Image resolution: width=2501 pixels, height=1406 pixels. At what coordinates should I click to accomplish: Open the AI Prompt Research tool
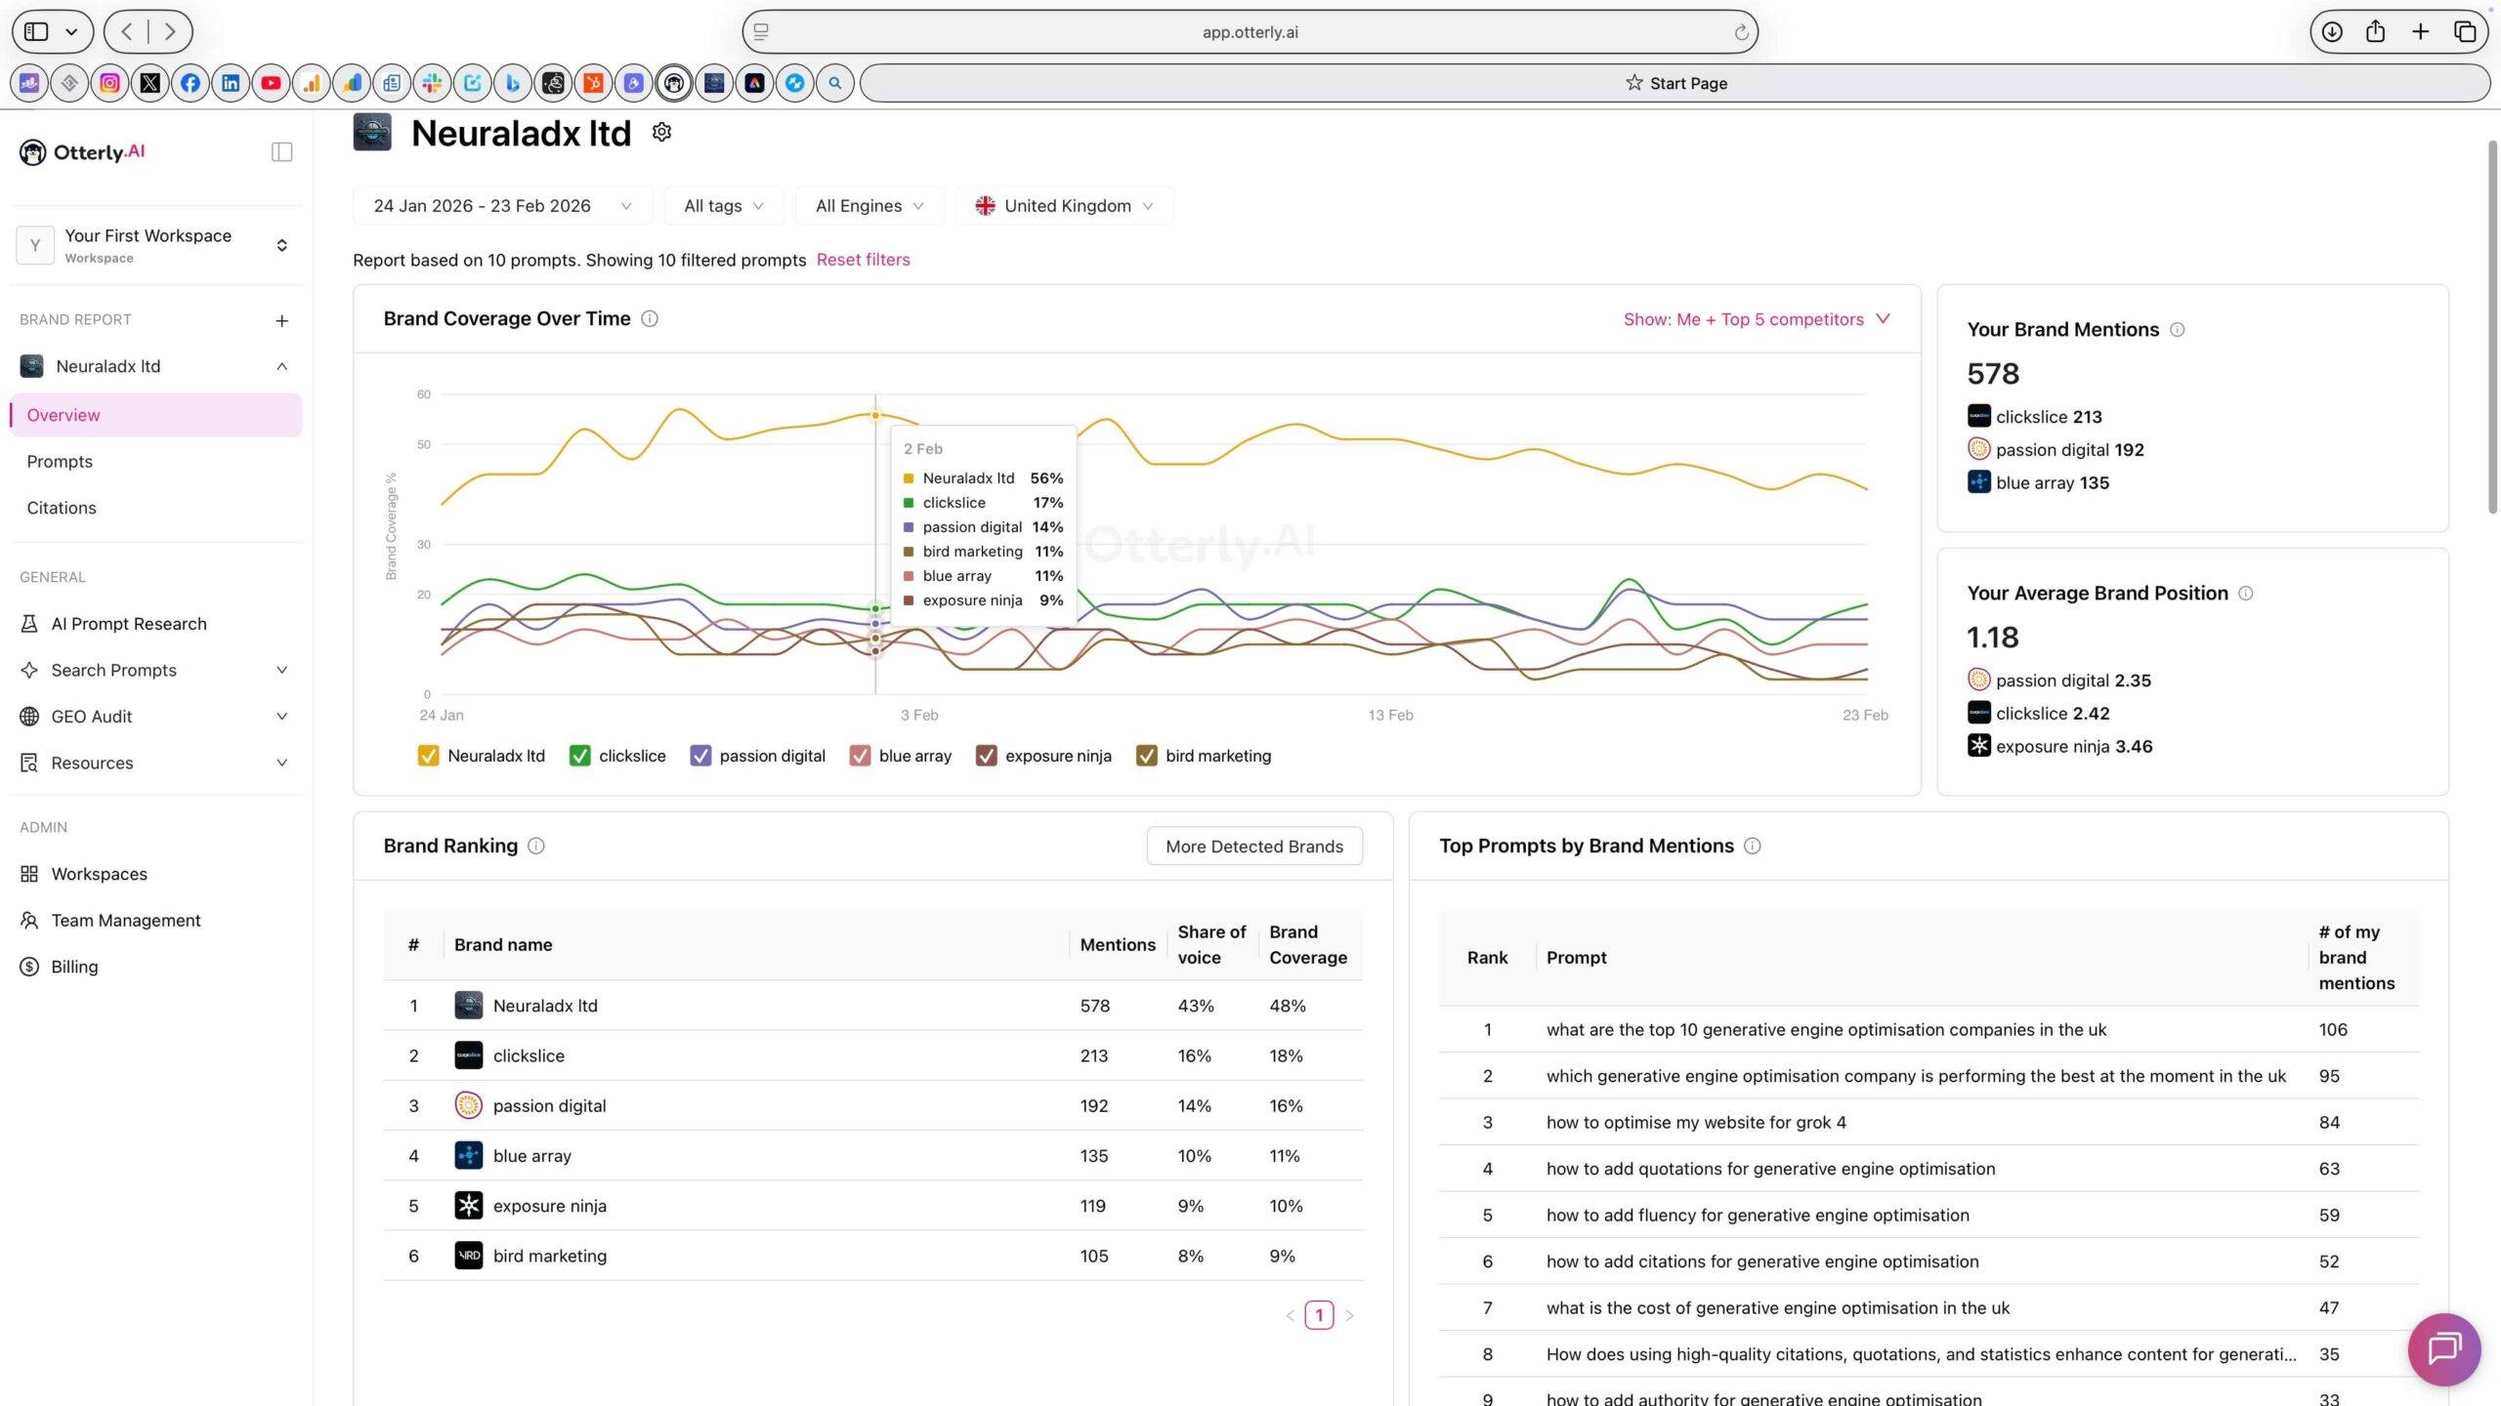[x=128, y=623]
